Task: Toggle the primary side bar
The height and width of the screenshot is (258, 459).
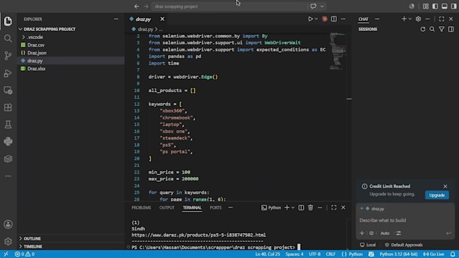Action: (435, 6)
